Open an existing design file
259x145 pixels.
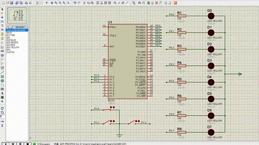pyautogui.click(x=7, y=3)
